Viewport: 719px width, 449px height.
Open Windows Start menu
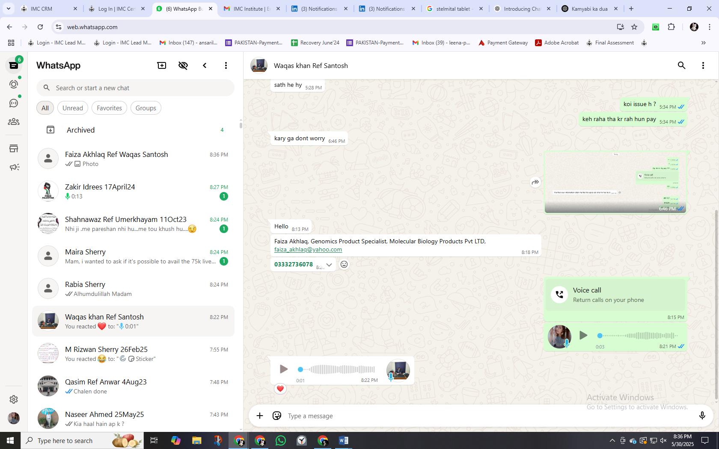[10, 440]
